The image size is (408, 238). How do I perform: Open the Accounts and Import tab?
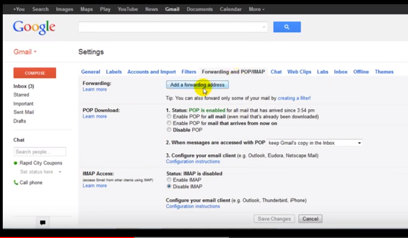pos(151,72)
